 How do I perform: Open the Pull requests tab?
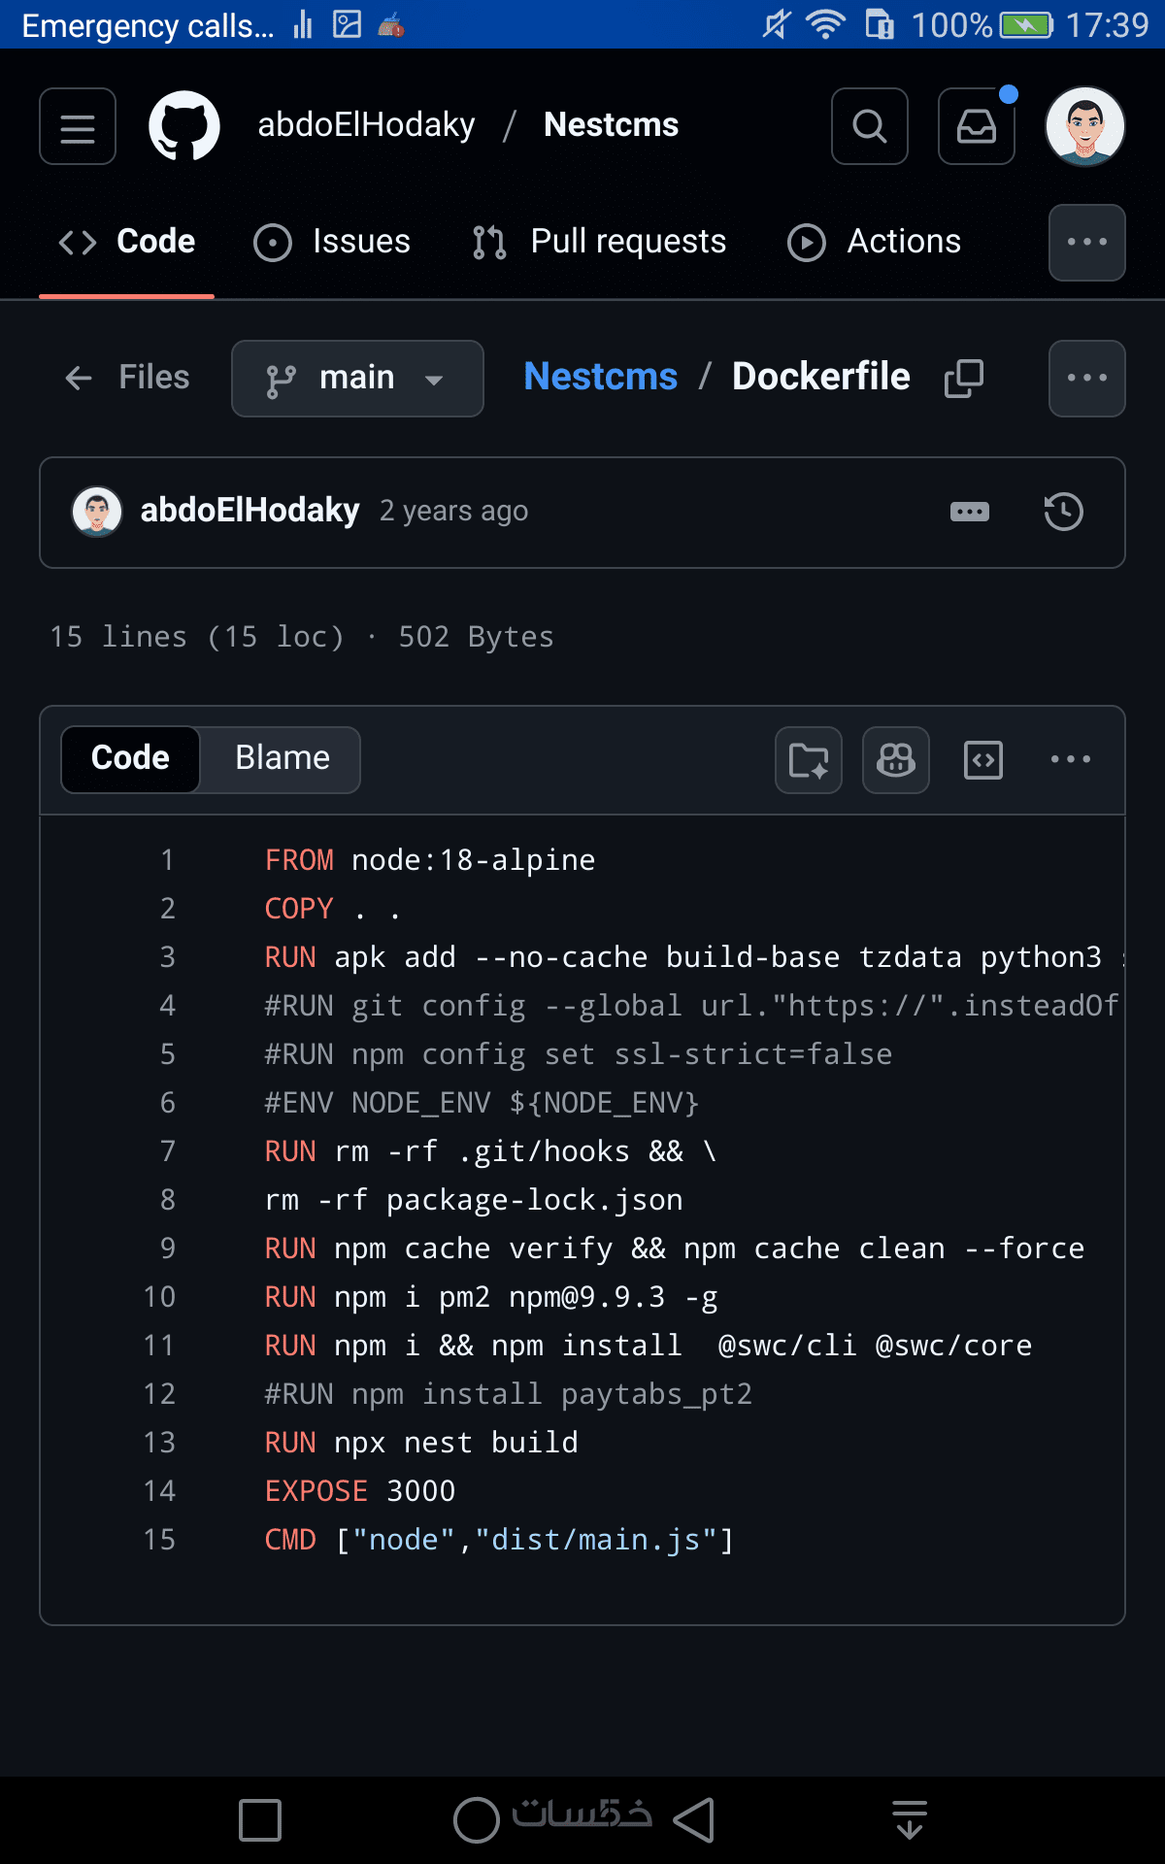(599, 242)
